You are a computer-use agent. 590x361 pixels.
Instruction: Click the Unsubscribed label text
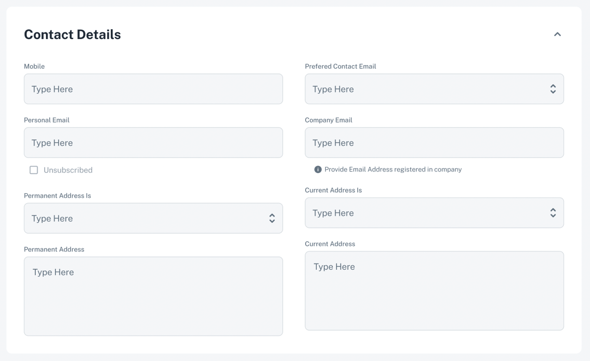(68, 170)
